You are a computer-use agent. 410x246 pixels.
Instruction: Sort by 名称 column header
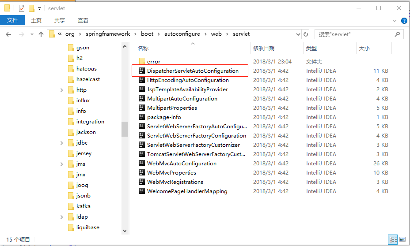pos(143,48)
